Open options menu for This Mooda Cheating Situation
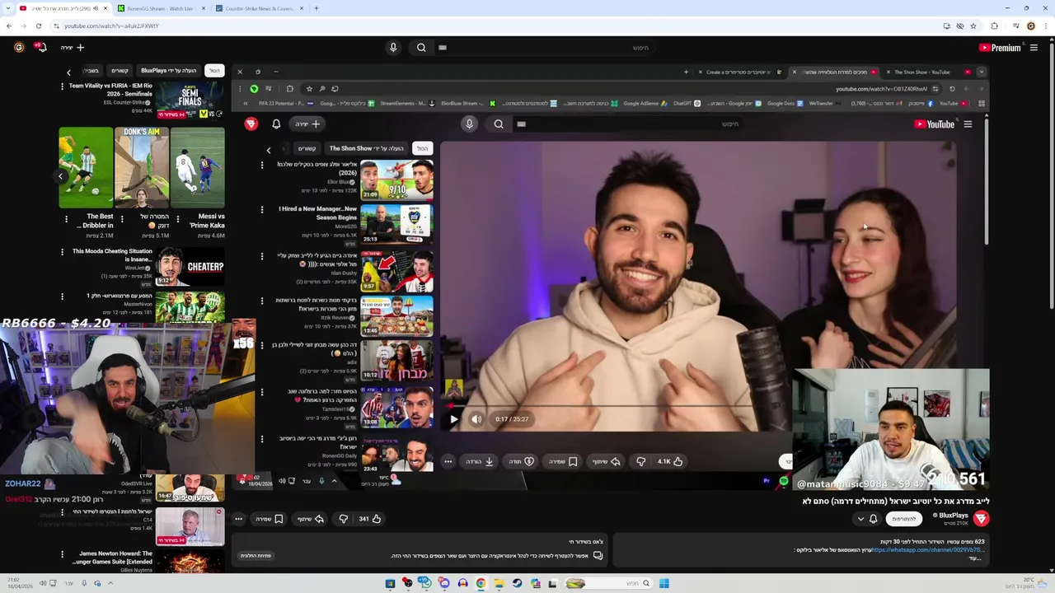1055x593 pixels. [62, 252]
